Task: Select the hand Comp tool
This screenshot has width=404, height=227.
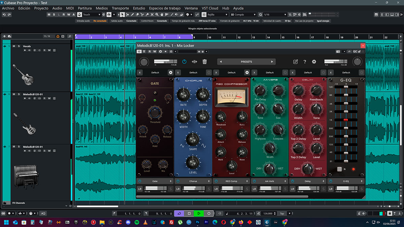Action: click(162, 14)
